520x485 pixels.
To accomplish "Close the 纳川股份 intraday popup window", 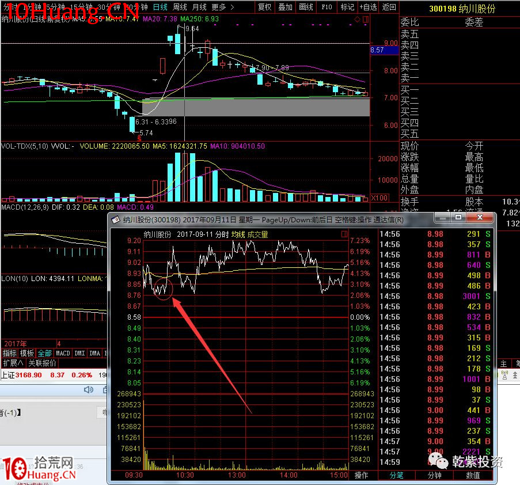I will coord(480,218).
